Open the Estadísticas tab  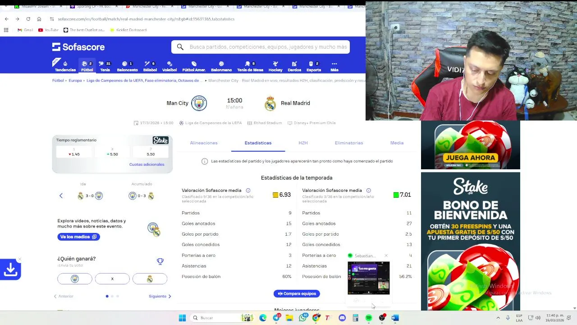click(x=258, y=143)
